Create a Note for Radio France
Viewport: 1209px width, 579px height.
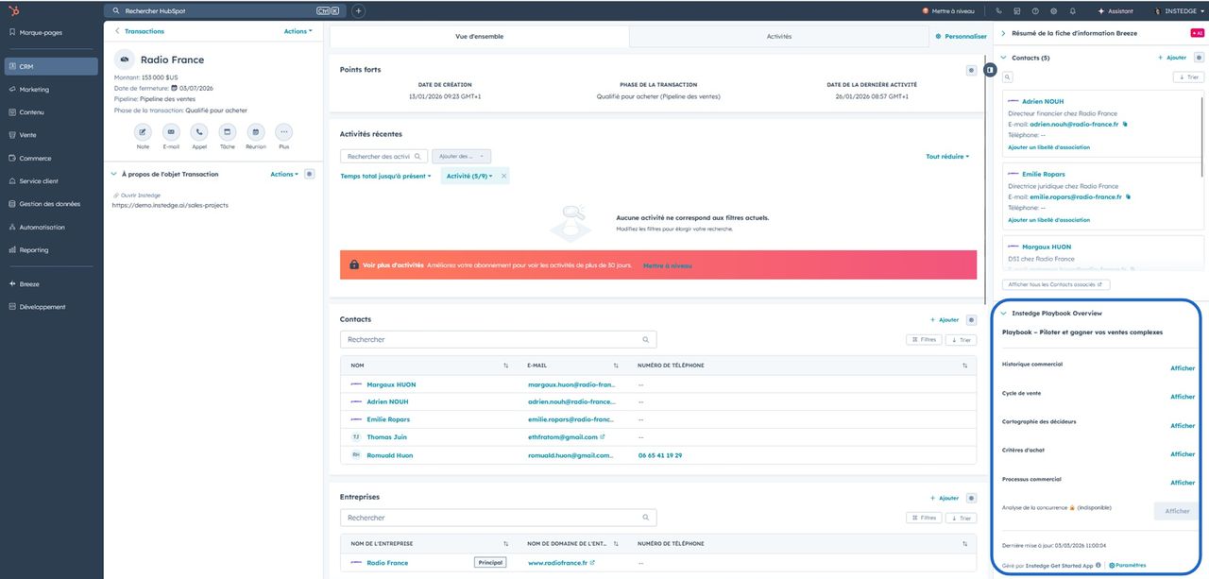[x=142, y=132]
